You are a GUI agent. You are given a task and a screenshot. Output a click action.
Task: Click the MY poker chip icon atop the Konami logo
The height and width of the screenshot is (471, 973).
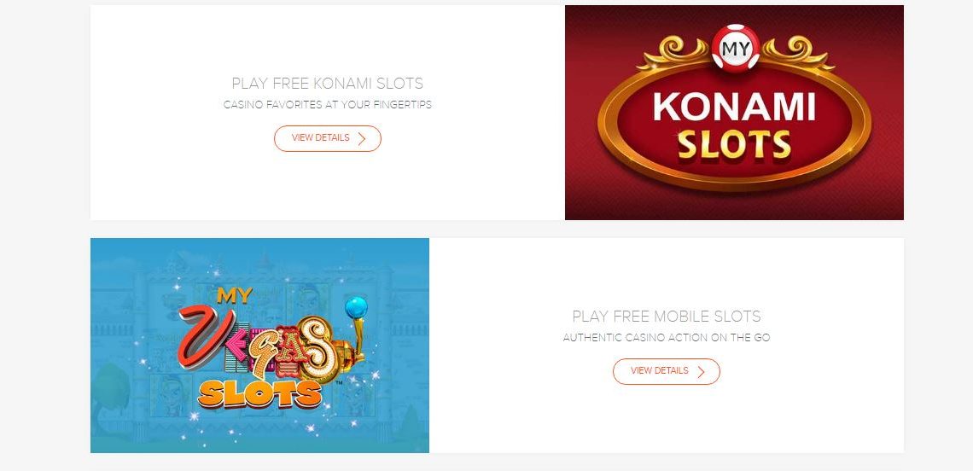[x=736, y=49]
